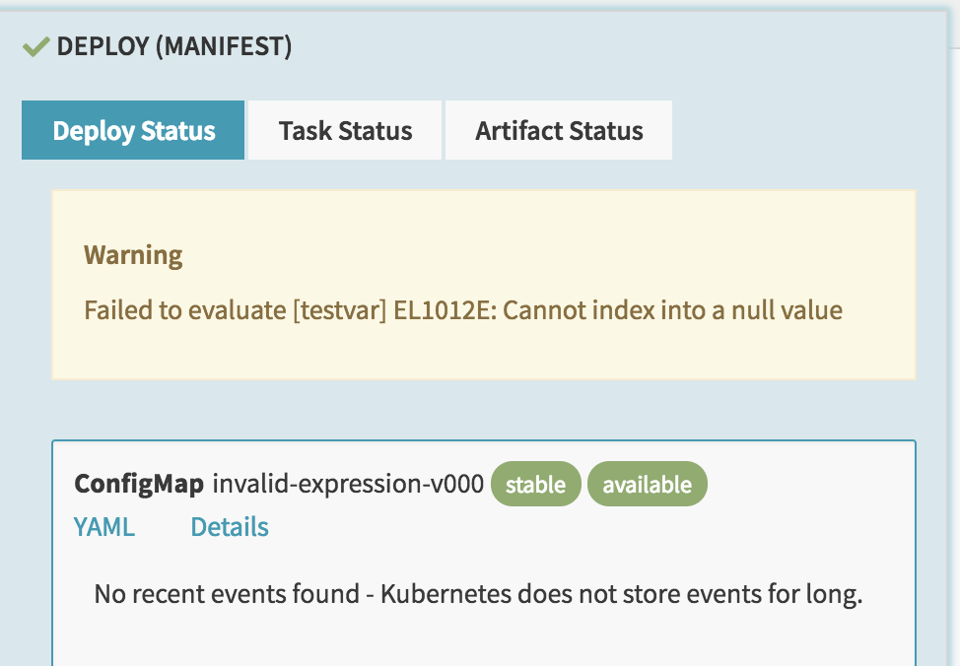Open the Task Status tab

345,130
